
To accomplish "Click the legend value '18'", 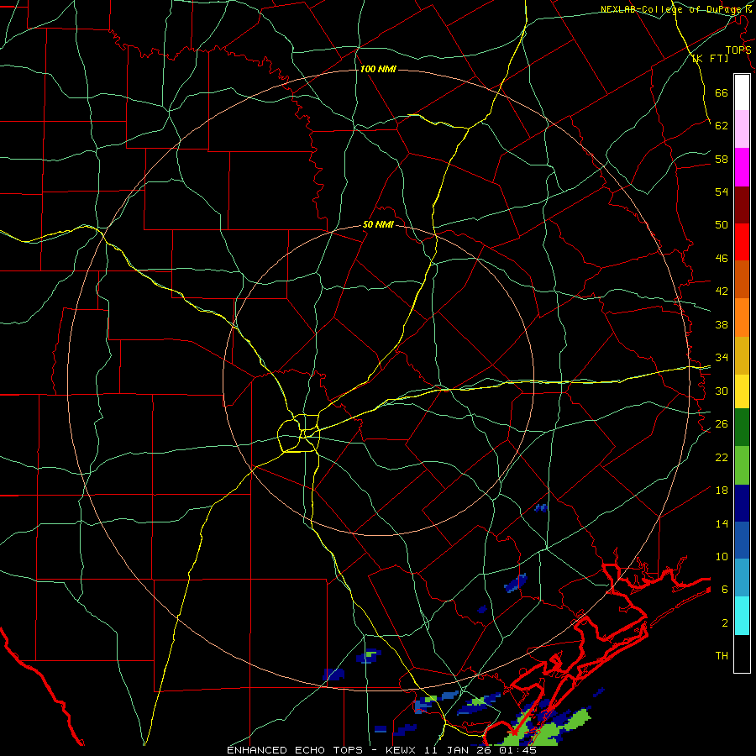I will click(722, 491).
